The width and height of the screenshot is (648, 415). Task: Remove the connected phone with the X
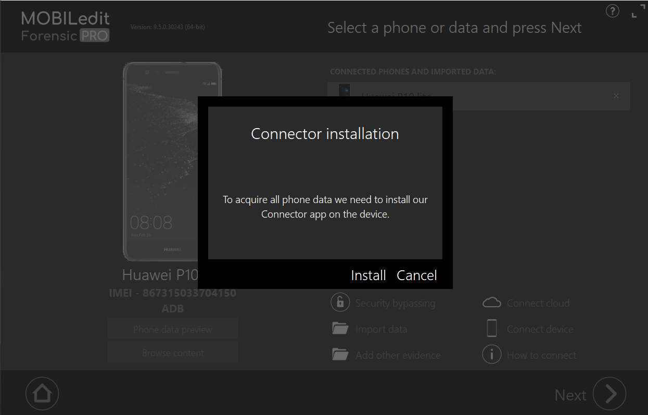click(616, 96)
